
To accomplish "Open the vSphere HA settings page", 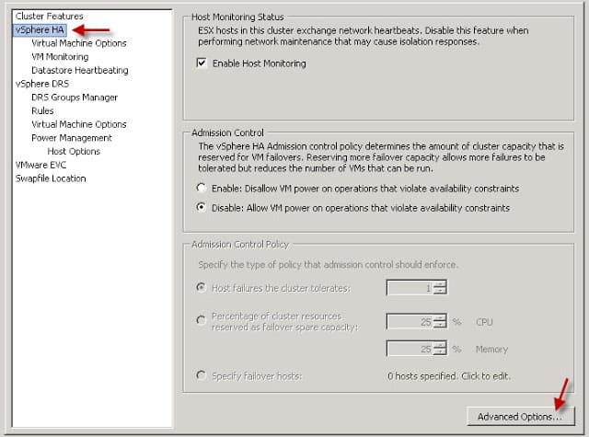I will (40, 29).
